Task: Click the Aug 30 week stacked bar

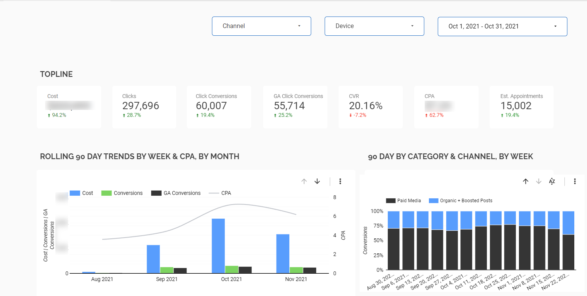Action: pos(394,241)
